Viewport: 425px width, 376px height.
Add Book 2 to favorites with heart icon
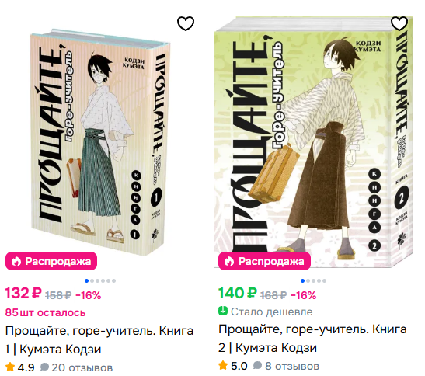pyautogui.click(x=399, y=23)
